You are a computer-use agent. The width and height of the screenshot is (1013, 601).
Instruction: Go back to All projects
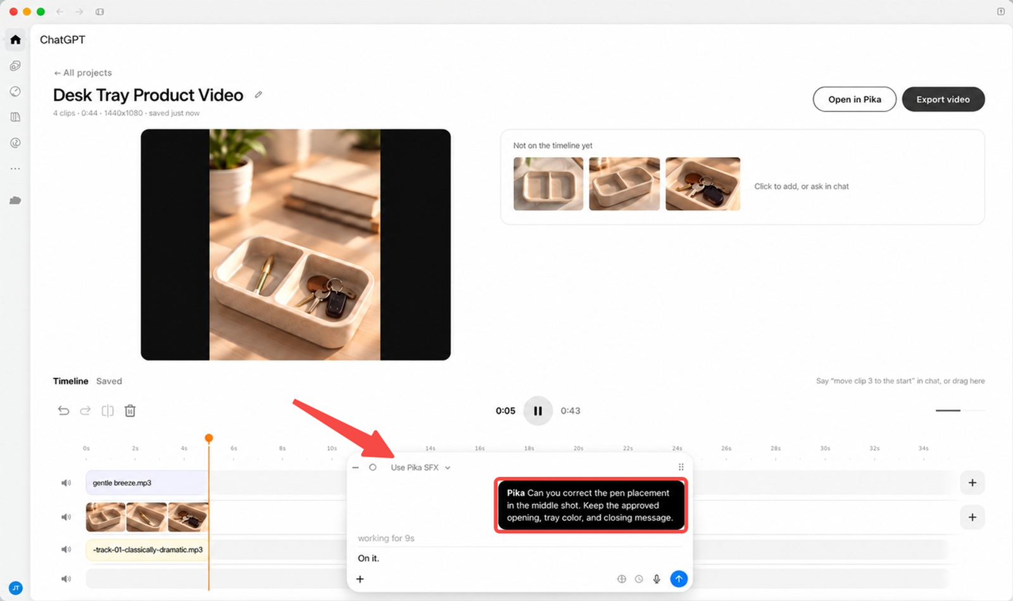pyautogui.click(x=82, y=73)
